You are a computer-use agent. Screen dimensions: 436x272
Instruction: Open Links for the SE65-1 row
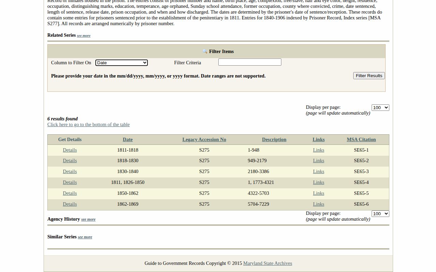[x=318, y=150]
